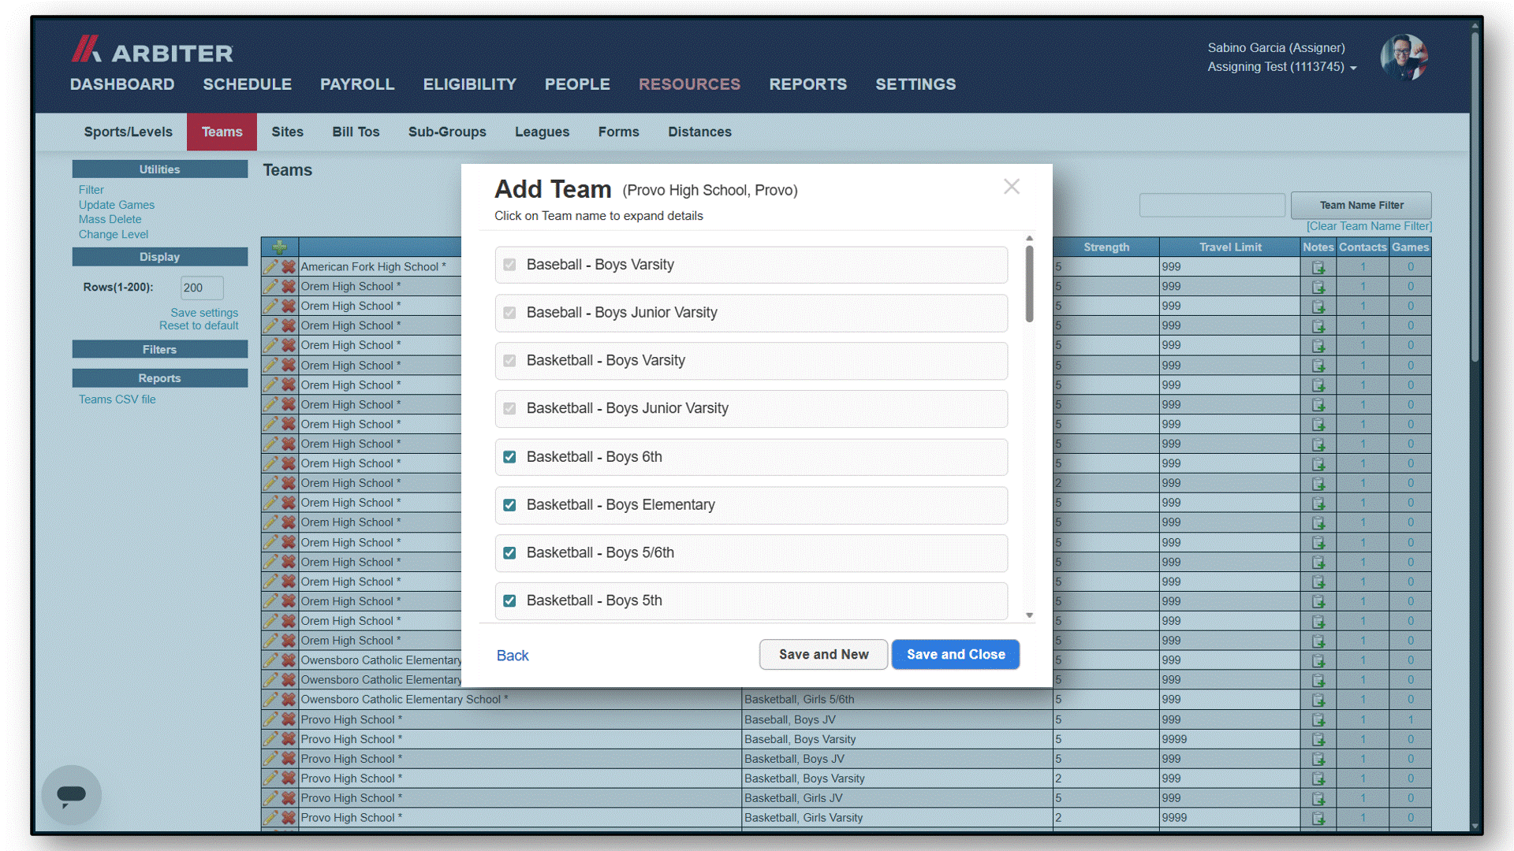This screenshot has width=1514, height=851.
Task: Edit pencil for Provo Basketball, Girls Varsity row
Action: (x=270, y=818)
